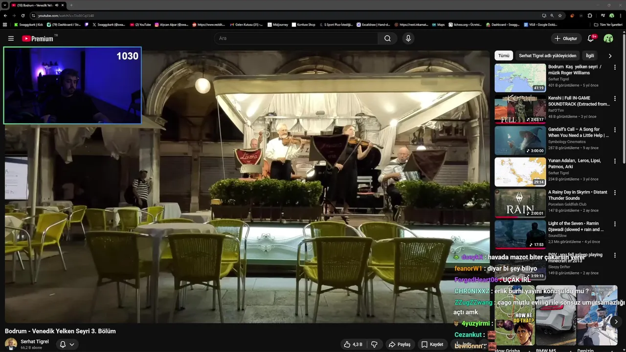Viewport: 626px width, 352px height.
Task: Click the video title Bodrum - Venedik Yelken Seyri
Action: point(60,331)
